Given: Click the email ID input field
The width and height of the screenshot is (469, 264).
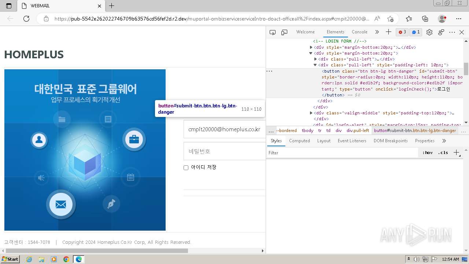Looking at the screenshot, I should point(224,129).
